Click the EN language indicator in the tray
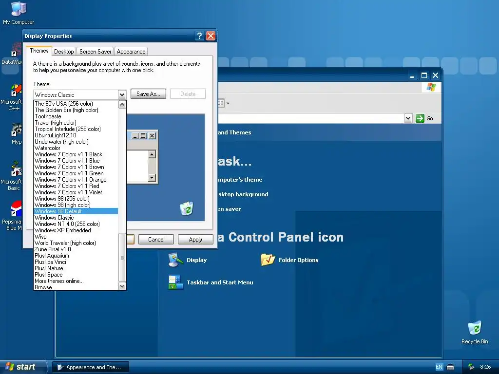The width and height of the screenshot is (499, 374). click(x=439, y=367)
